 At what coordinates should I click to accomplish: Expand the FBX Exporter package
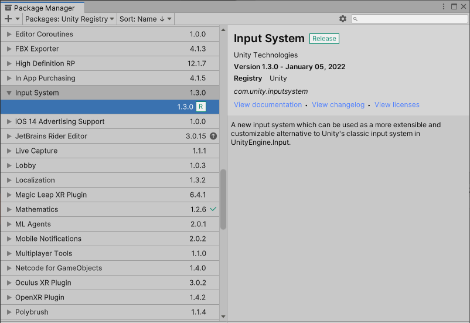pyautogui.click(x=9, y=49)
